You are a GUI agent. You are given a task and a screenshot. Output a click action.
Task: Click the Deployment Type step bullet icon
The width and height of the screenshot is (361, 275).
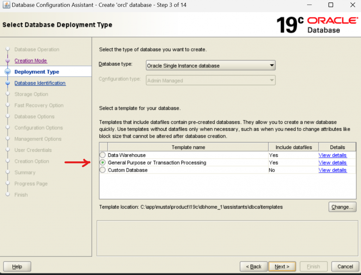tap(8, 72)
